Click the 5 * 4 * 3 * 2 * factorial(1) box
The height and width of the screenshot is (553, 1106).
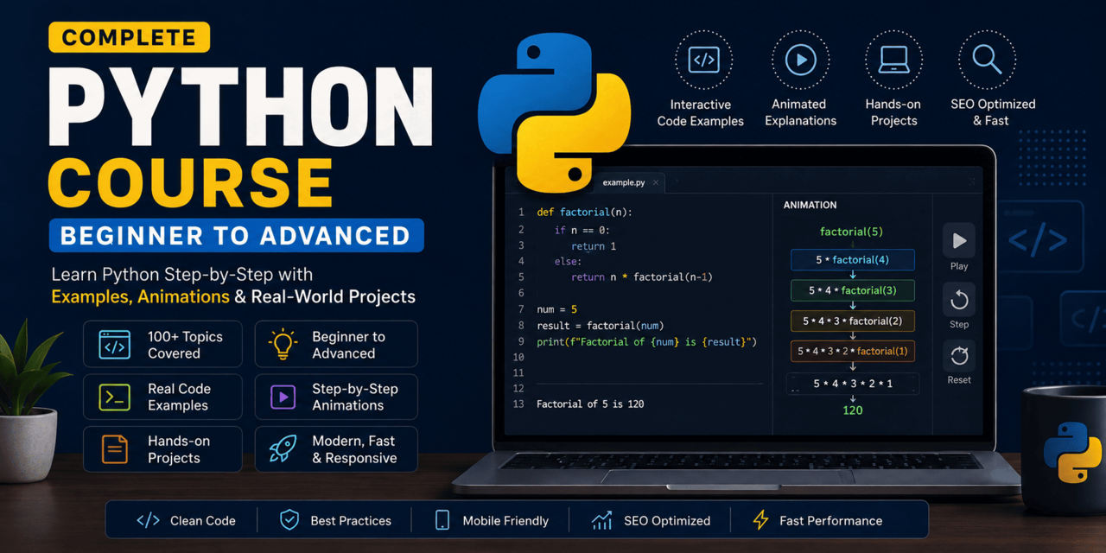click(852, 351)
